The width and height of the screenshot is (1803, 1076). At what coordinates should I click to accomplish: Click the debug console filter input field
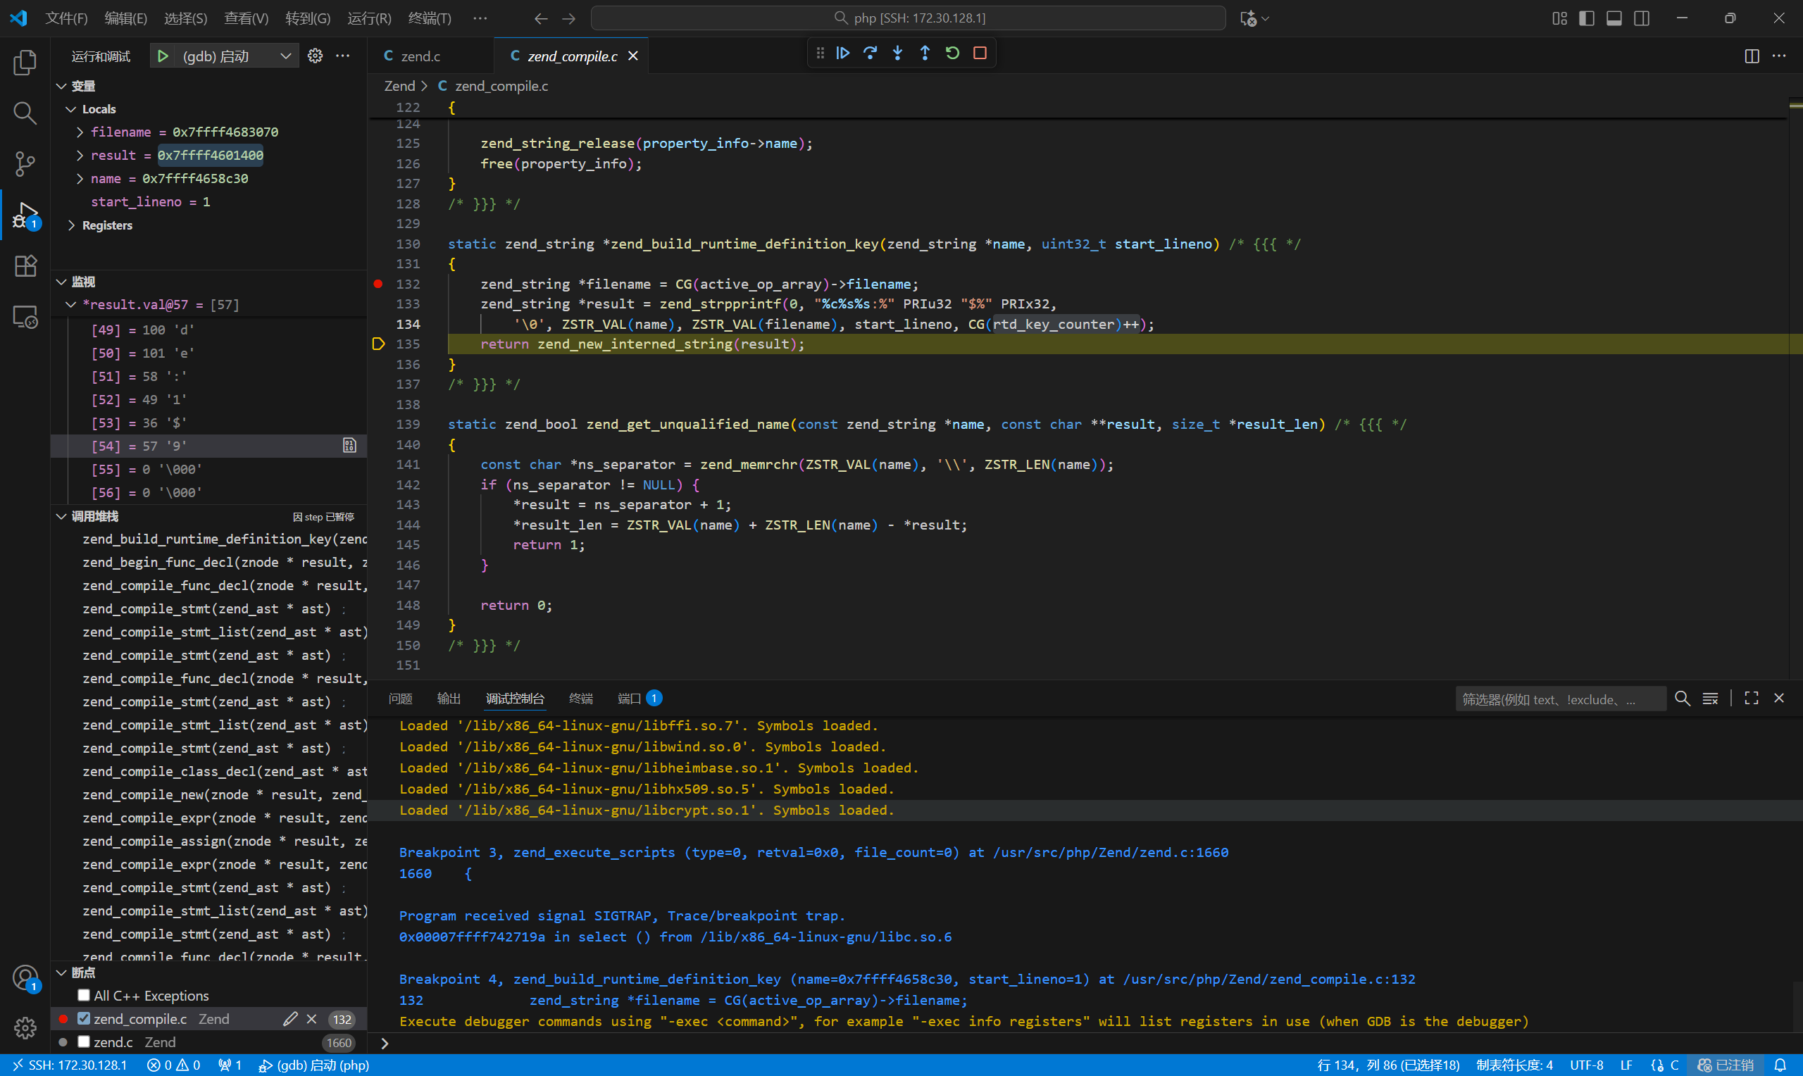(1559, 699)
